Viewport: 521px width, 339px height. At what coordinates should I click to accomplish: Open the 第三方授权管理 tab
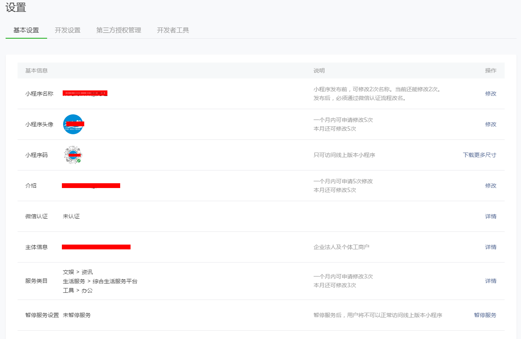coord(119,30)
